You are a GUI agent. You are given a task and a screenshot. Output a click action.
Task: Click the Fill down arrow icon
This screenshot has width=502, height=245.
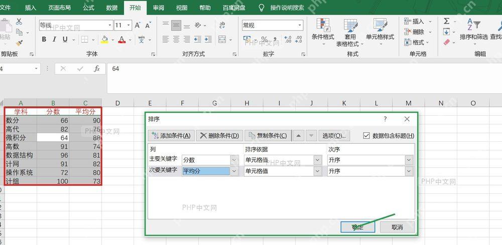click(447, 32)
